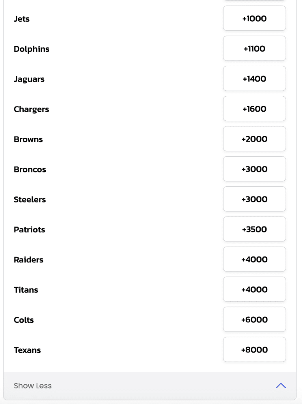
Task: Click the Patriots team name
Action: pyautogui.click(x=29, y=230)
